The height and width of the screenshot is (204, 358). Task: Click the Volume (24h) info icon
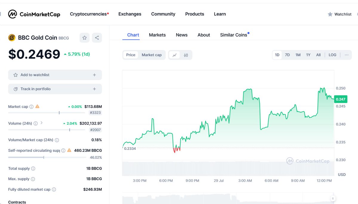pyautogui.click(x=36, y=123)
